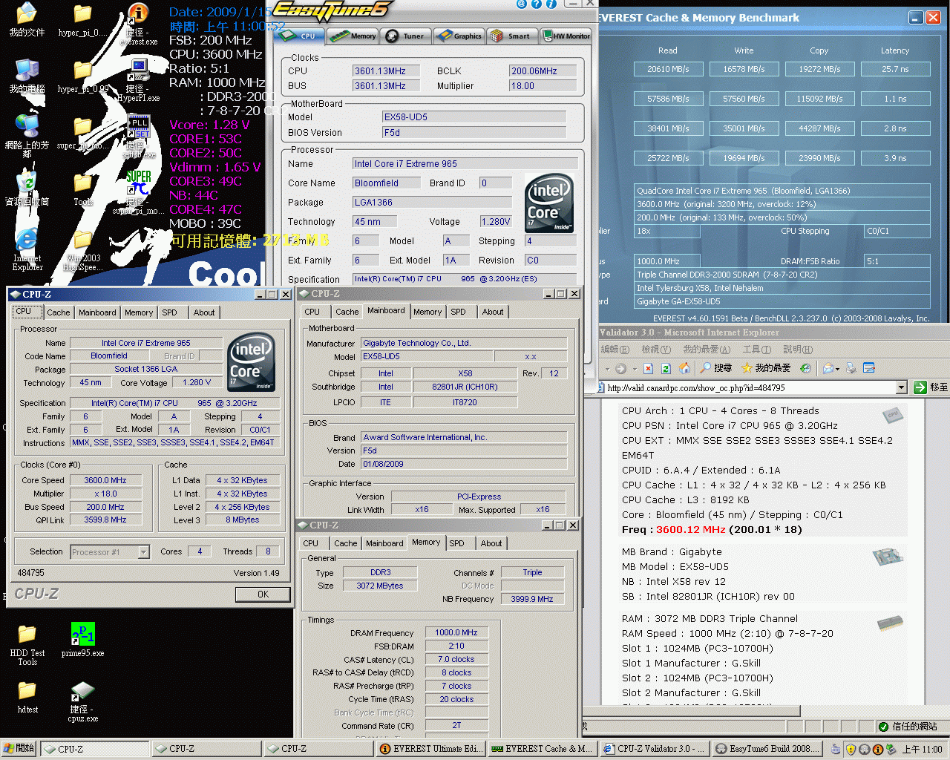Screen dimensions: 950x760
Task: Switch to EasyTune6 Smart tab
Action: 512,36
